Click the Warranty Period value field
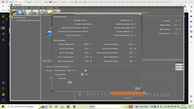 pyautogui.click(x=74, y=74)
